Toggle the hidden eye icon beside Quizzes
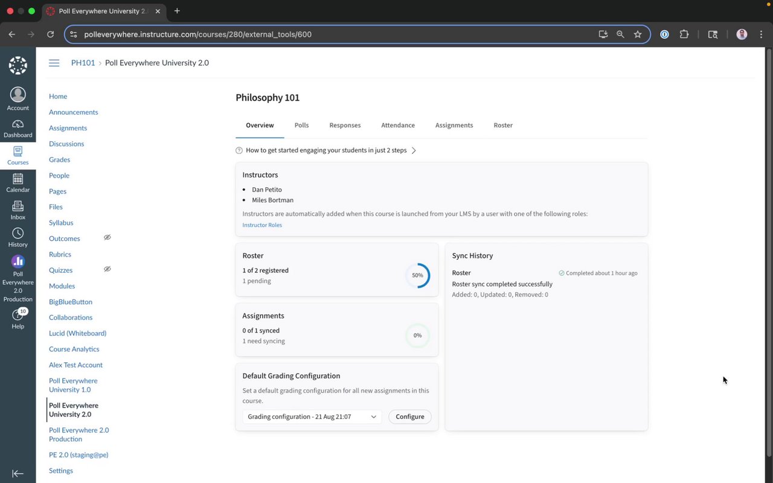The height and width of the screenshot is (483, 773). coord(107,269)
